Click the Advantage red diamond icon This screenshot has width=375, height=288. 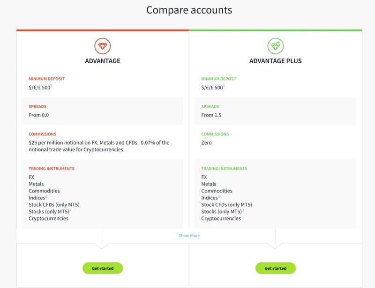coord(103,47)
